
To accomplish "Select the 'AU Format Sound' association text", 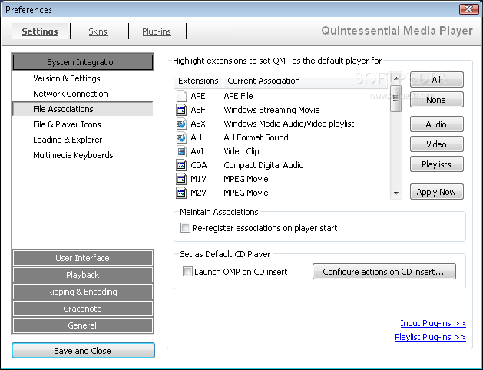I will coord(256,137).
